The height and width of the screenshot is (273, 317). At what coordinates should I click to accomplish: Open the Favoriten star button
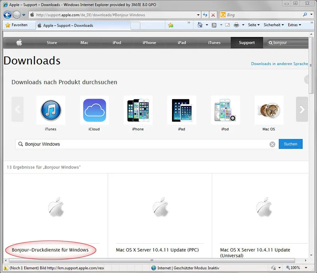point(16,25)
